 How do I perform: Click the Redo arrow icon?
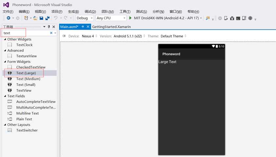pos(66,18)
